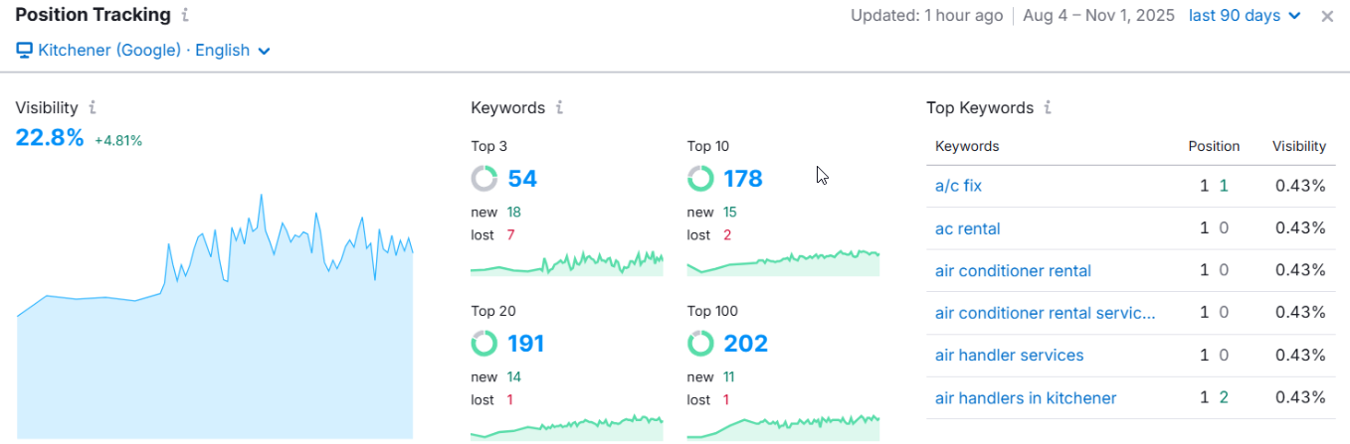Open the last 90 days date range dropdown
The width and height of the screenshot is (1350, 444).
pyautogui.click(x=1245, y=16)
